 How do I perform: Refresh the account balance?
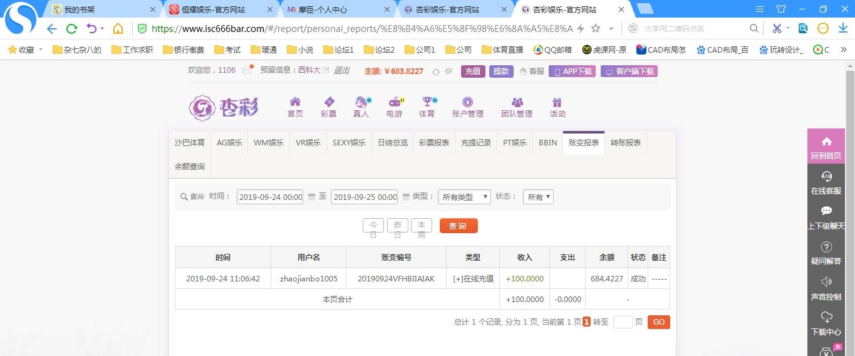tap(436, 71)
